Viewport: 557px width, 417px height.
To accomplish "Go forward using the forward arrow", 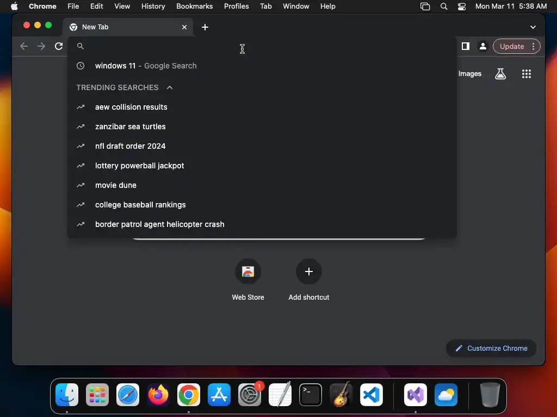I will point(41,46).
